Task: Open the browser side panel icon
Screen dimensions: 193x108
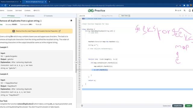Action: (x=188, y=5)
